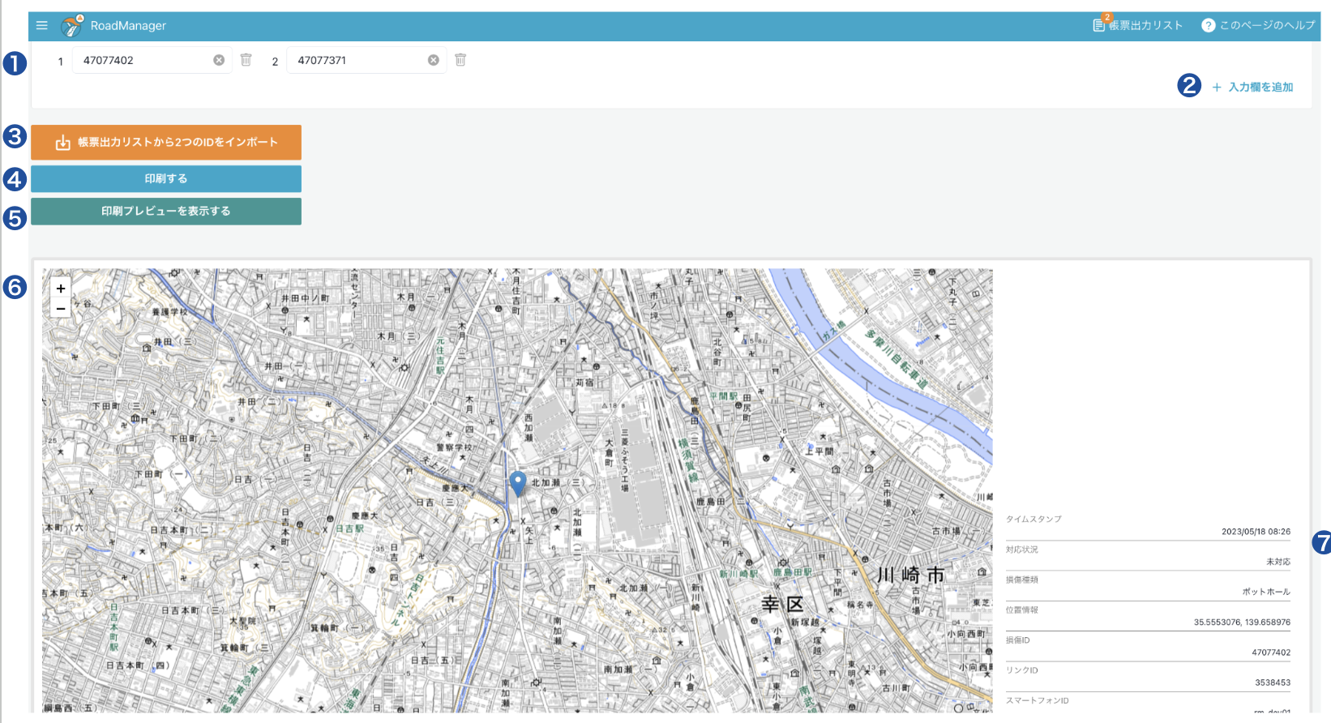Viewport: 1331px width, 723px height.
Task: Delete the first ID entry with trash icon
Action: (246, 60)
